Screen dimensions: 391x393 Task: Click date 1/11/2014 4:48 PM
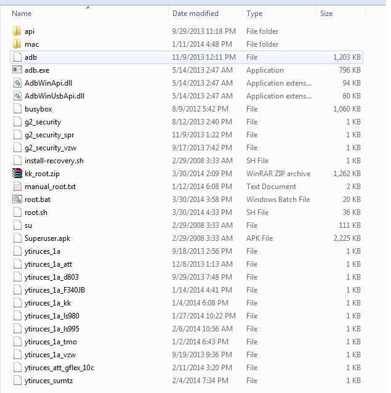(x=202, y=44)
